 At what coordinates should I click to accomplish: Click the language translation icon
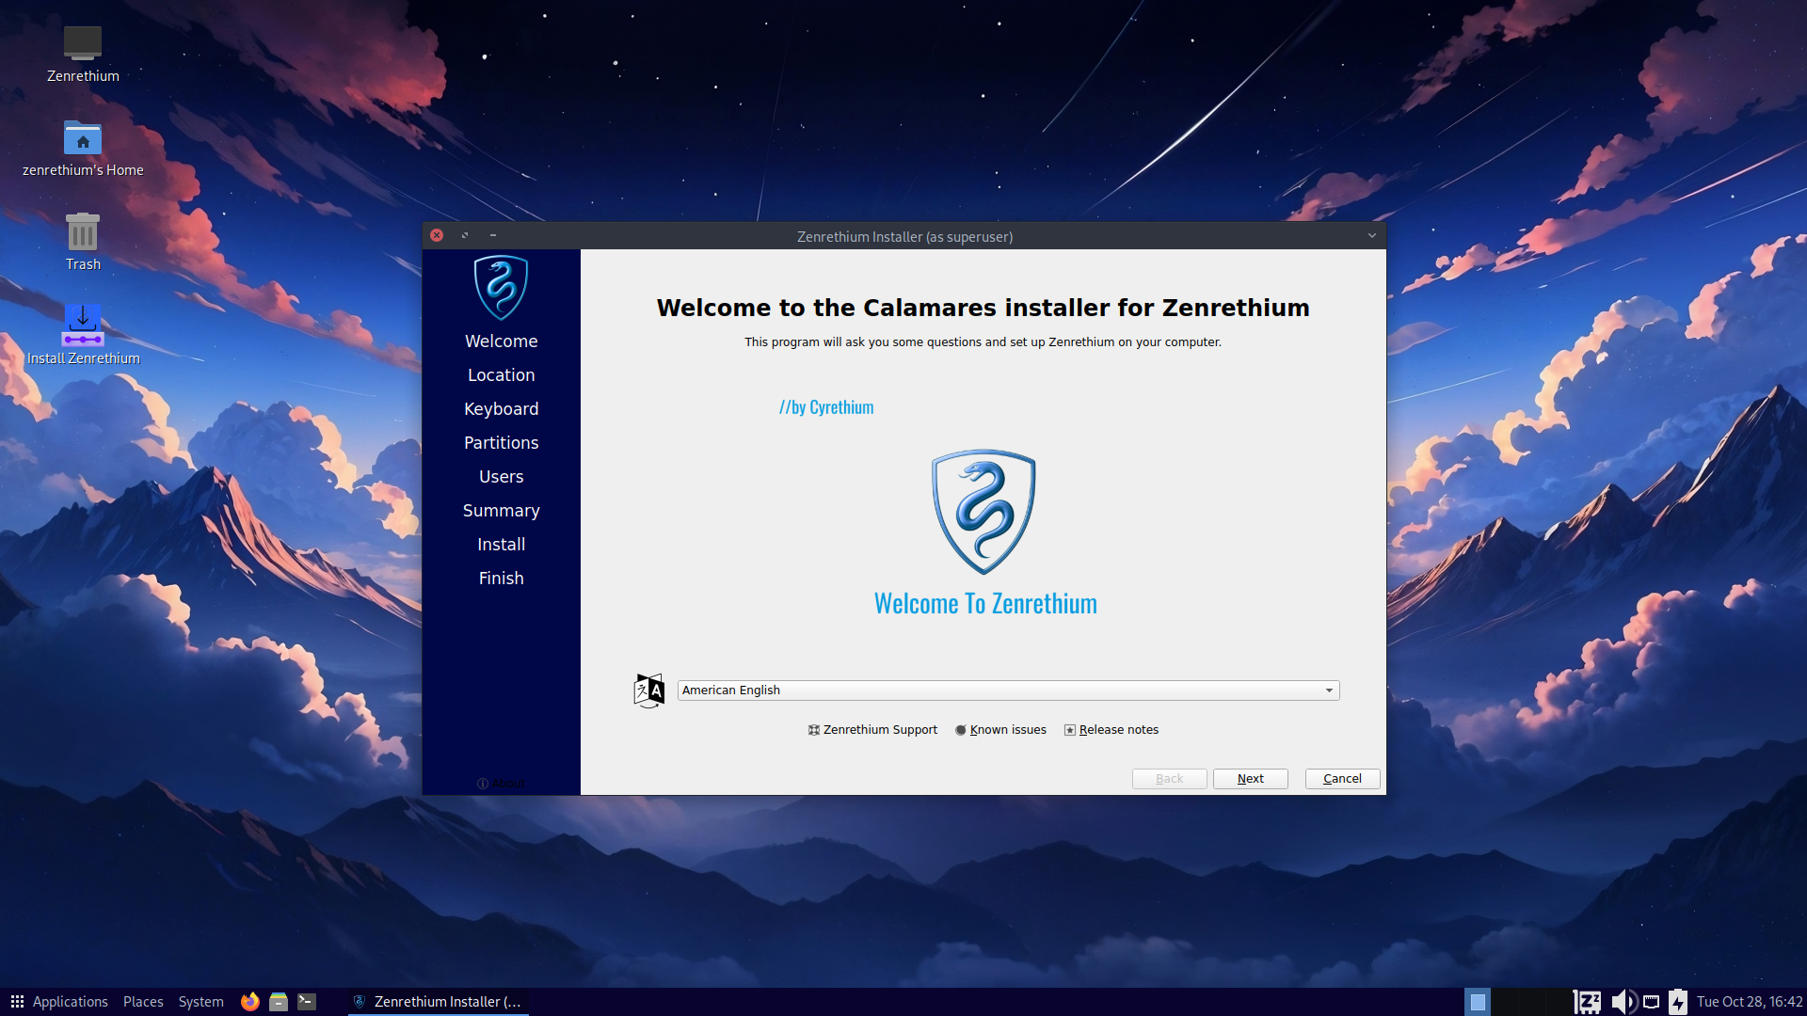tap(648, 691)
